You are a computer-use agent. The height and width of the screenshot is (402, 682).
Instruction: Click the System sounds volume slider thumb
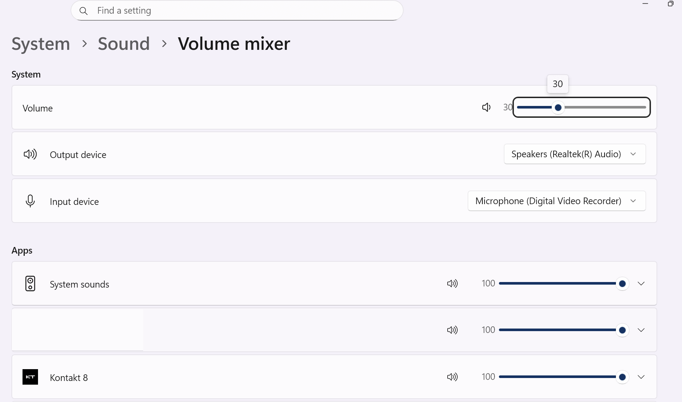point(622,284)
